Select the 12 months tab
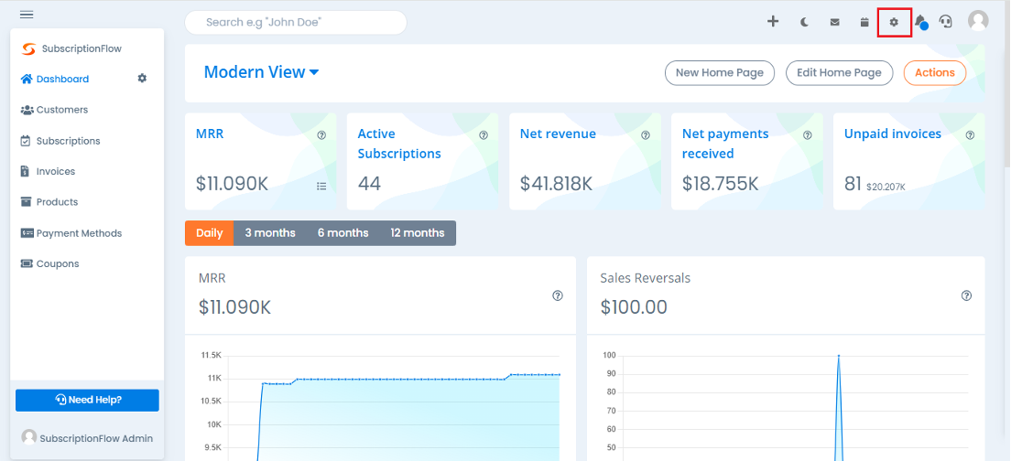The image size is (1011, 461). point(418,233)
